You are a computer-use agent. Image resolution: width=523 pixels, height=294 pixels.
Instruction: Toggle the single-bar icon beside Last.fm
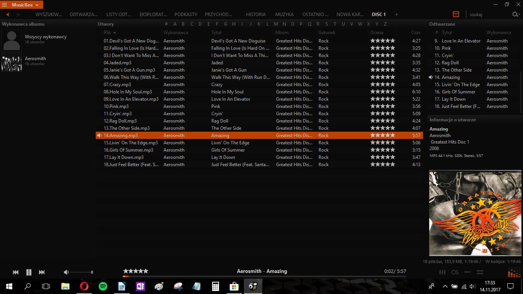click(x=467, y=272)
